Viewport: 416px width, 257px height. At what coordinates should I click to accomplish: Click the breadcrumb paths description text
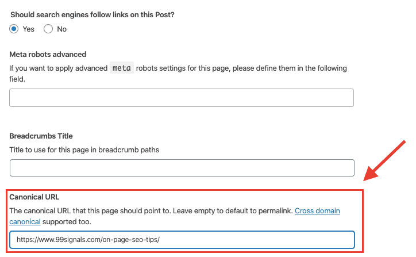tap(84, 150)
